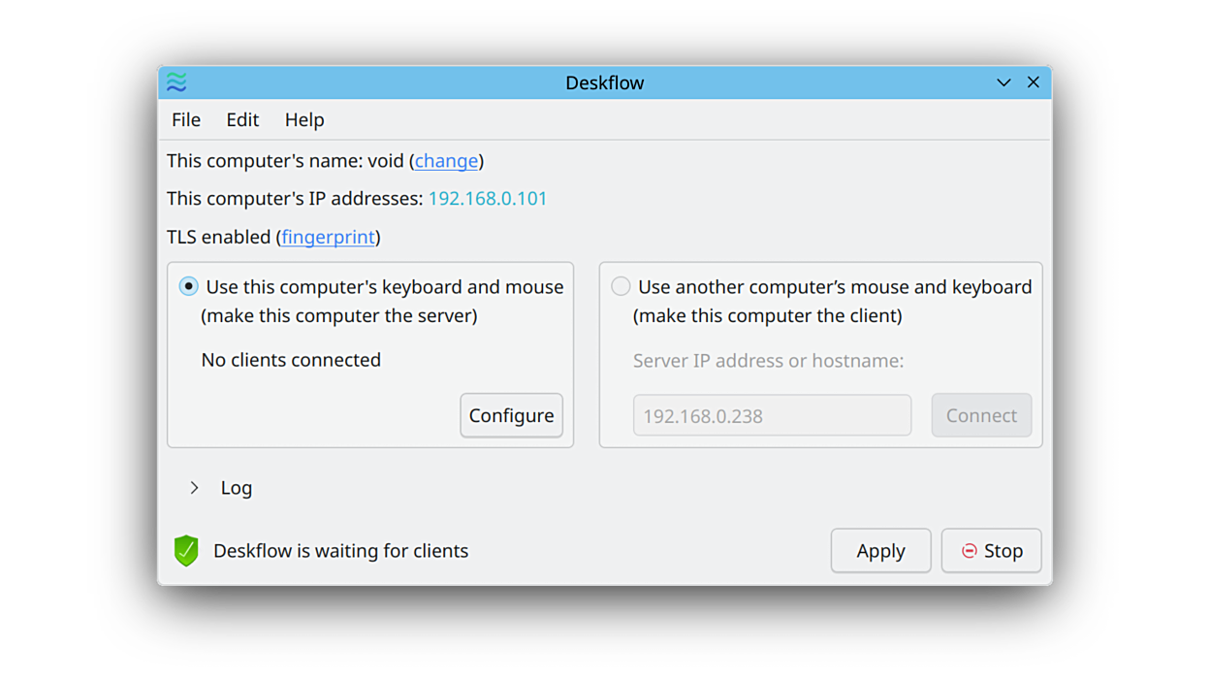Open the TLS fingerprint link
The image size is (1210, 681).
pos(328,238)
